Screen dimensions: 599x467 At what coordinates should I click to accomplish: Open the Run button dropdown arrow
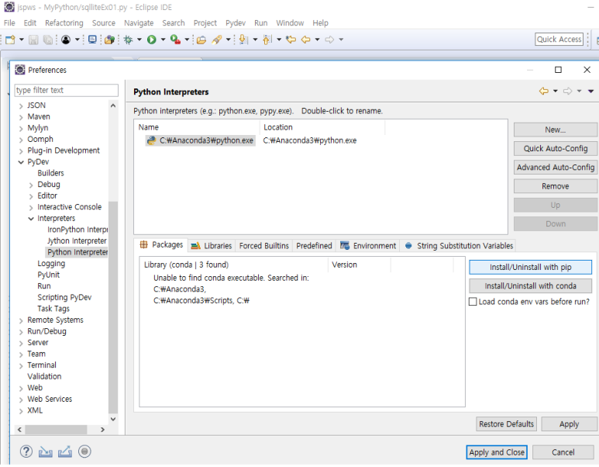(164, 40)
